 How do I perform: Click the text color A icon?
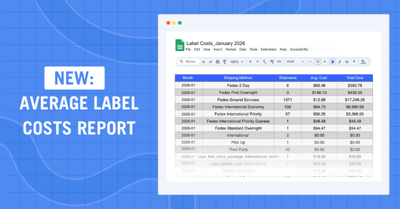(x=354, y=61)
